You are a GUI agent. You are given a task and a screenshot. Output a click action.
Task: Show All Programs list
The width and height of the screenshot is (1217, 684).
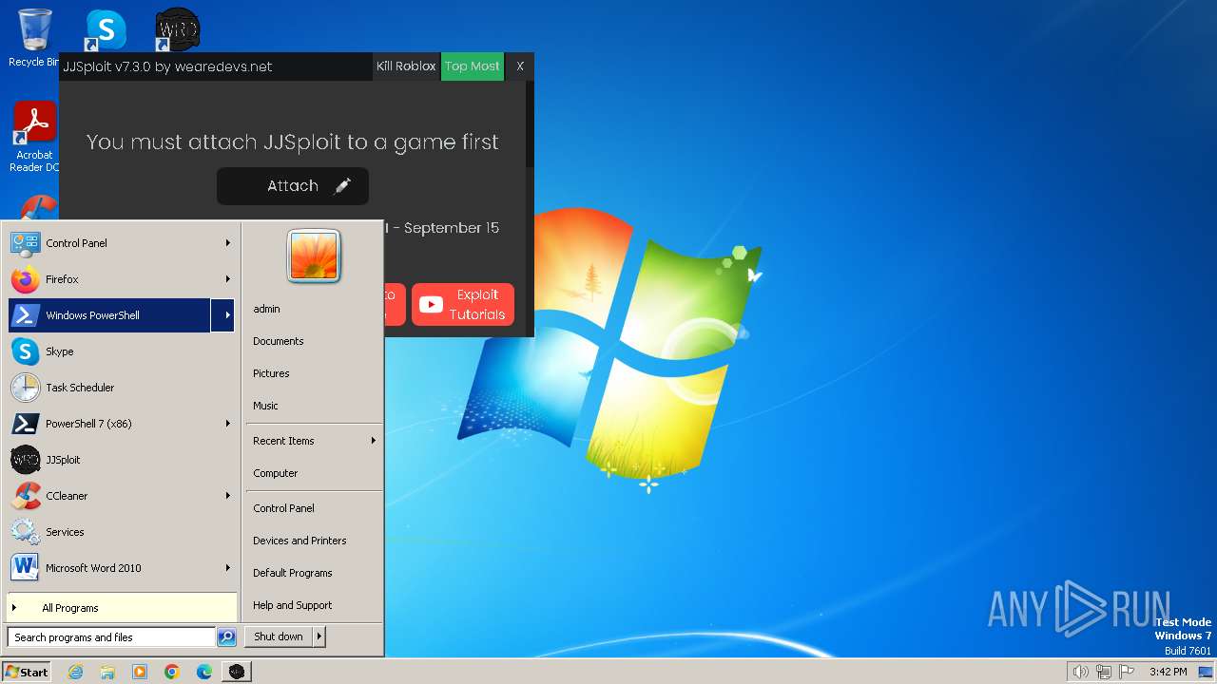122,608
